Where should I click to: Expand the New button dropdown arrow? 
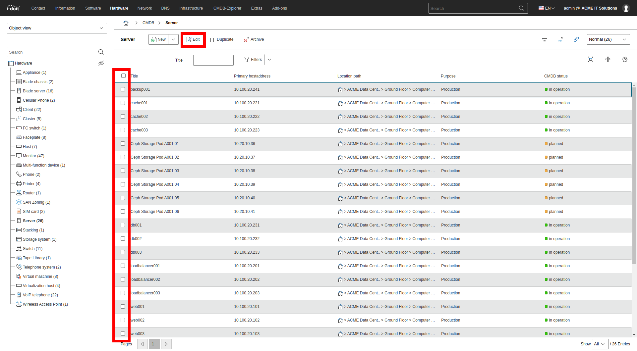[x=173, y=39]
